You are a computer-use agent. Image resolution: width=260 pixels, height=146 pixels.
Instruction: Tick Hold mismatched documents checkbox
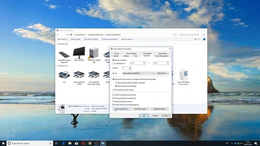[113, 95]
